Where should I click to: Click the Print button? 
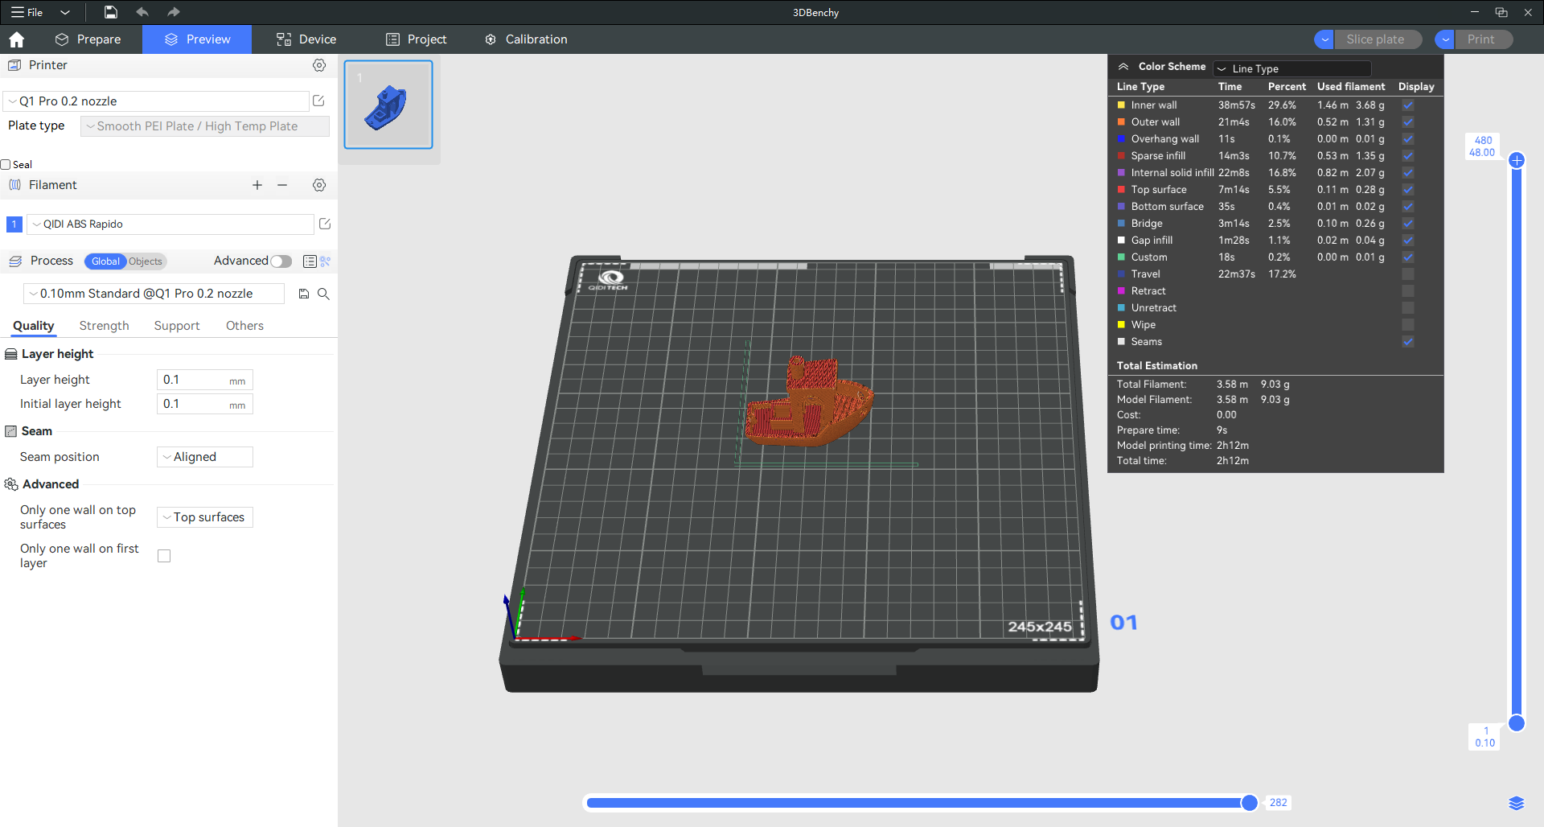1482,39
